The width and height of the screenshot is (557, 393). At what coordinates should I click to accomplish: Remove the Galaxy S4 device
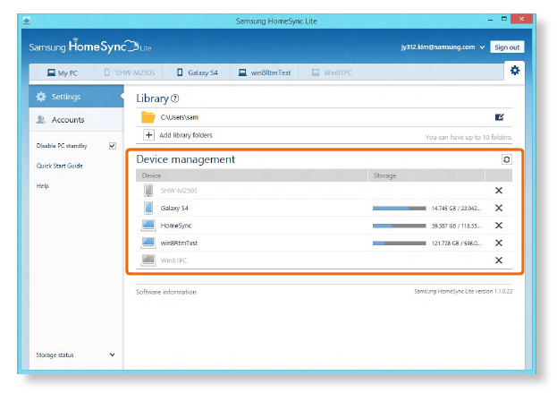pos(499,208)
